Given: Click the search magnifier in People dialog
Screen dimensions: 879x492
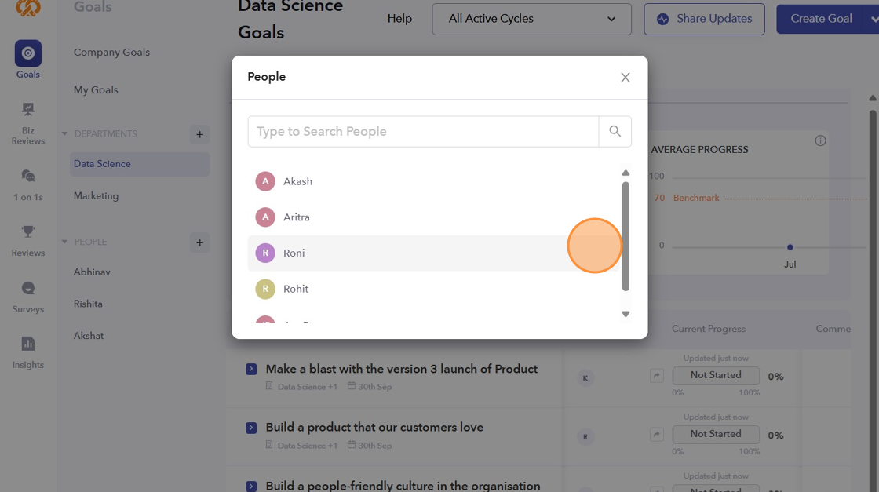Looking at the screenshot, I should click(615, 132).
